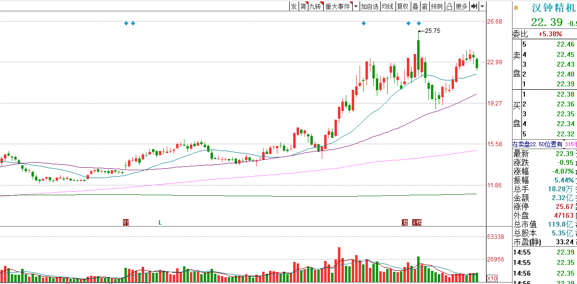
Task: Click the orange R icon beside stock name
Action: tap(516, 8)
